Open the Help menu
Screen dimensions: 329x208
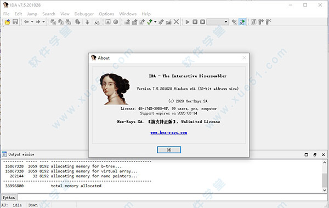[146, 14]
